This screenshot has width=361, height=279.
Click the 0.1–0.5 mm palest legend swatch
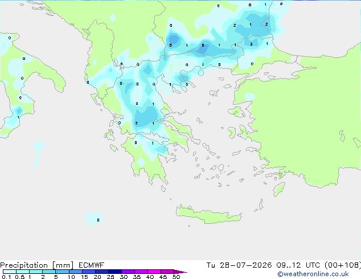point(10,272)
